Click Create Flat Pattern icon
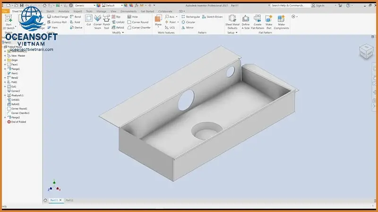This screenshot has height=212, width=378. (258, 21)
